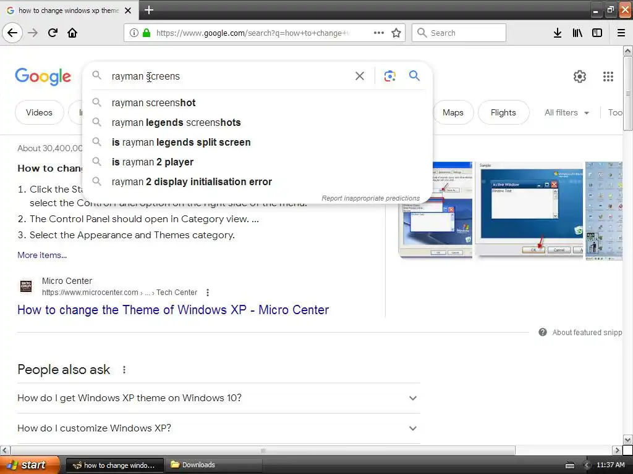Click 'About 30,400,00' results count text
Viewport: 633px width, 474px height.
coord(49,148)
